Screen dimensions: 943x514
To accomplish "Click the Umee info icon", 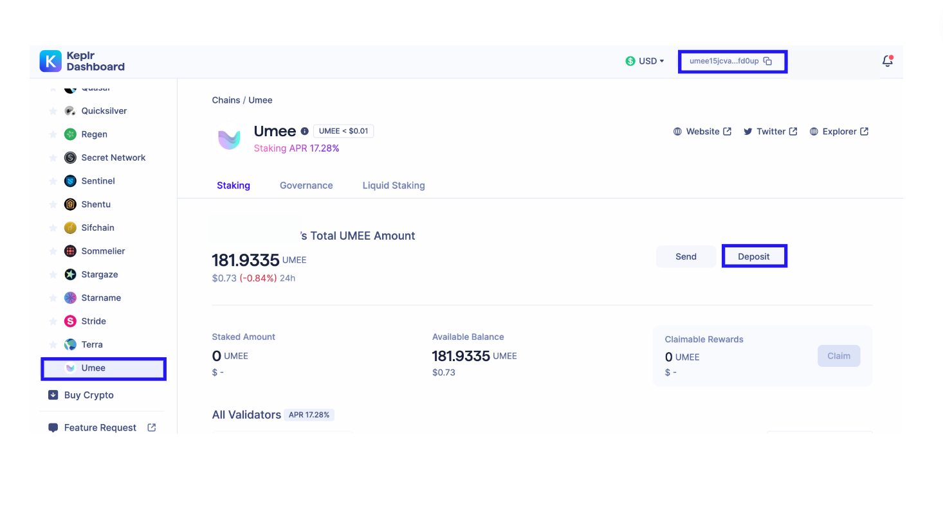I will 305,131.
